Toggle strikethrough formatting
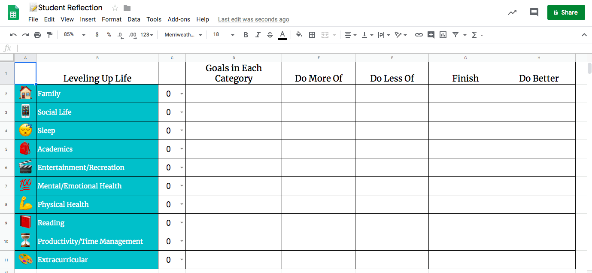Screen dimensions: 592x273 (270, 35)
